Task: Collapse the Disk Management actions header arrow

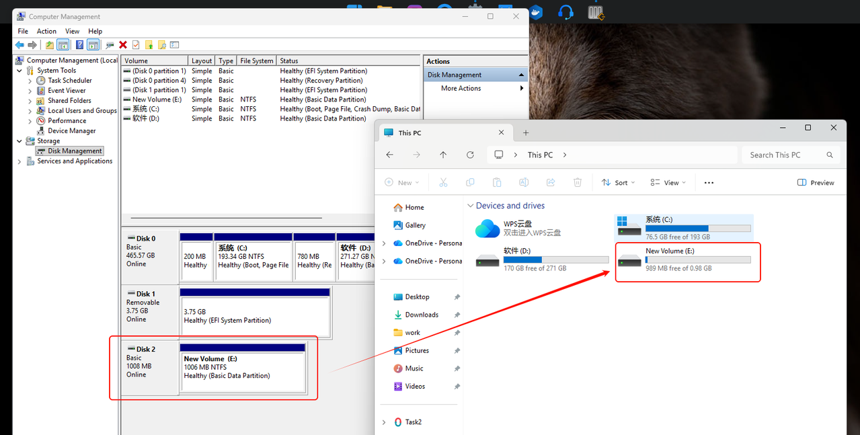Action: [520, 75]
